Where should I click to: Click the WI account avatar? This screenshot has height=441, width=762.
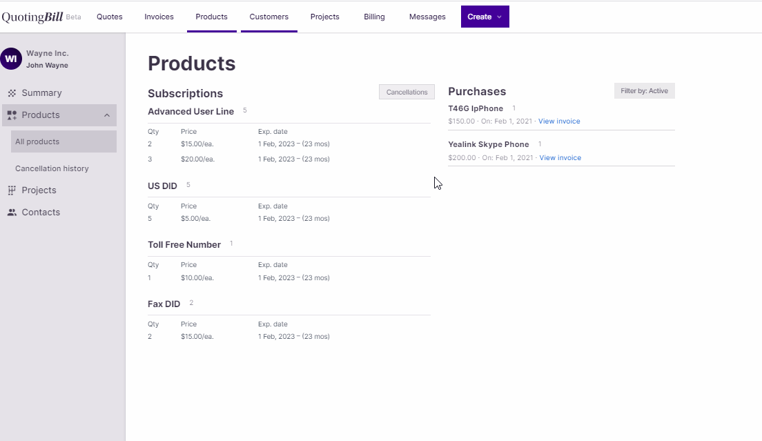click(11, 59)
